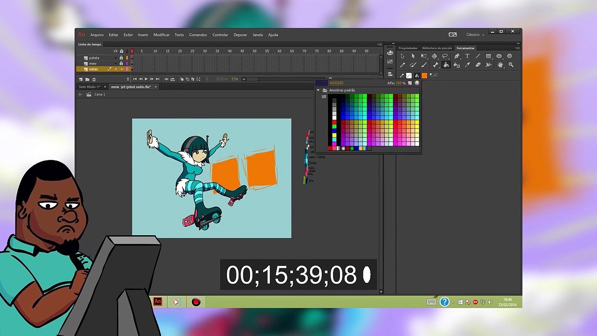The height and width of the screenshot is (336, 597).
Task: Open the Comandos menu
Action: pos(198,35)
